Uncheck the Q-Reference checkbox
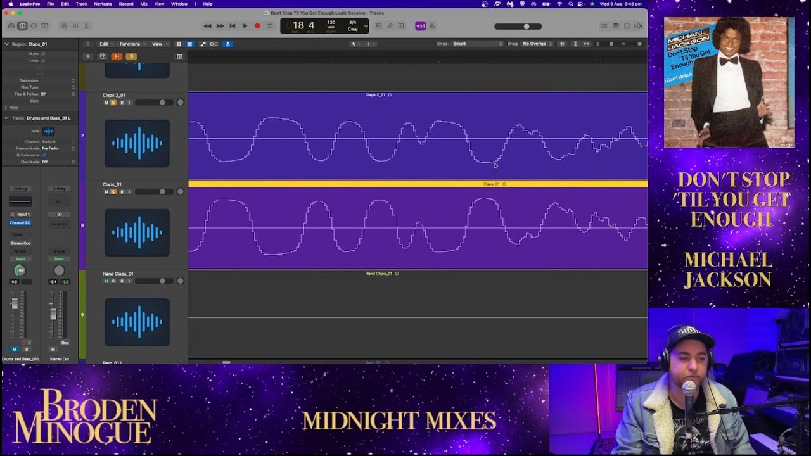Screen dimensions: 811x456 click(x=44, y=155)
